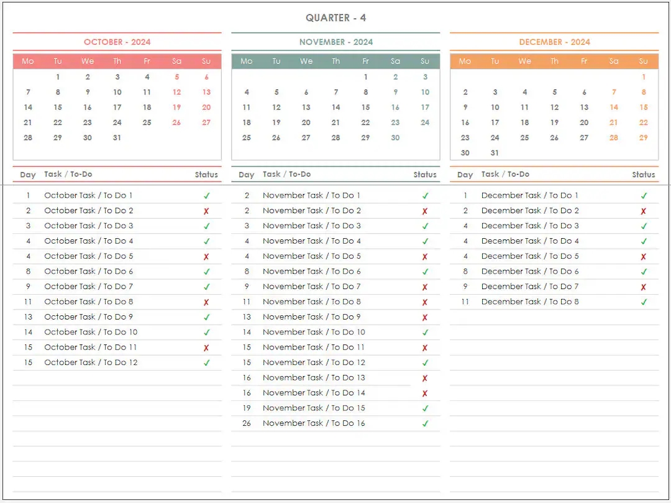Open the Task / To-Do header in December list
The image size is (671, 503).
coord(508,175)
